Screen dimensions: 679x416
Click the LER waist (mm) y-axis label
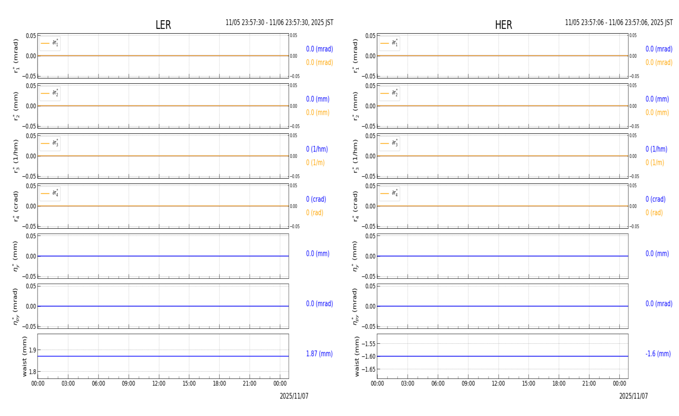[25, 356]
